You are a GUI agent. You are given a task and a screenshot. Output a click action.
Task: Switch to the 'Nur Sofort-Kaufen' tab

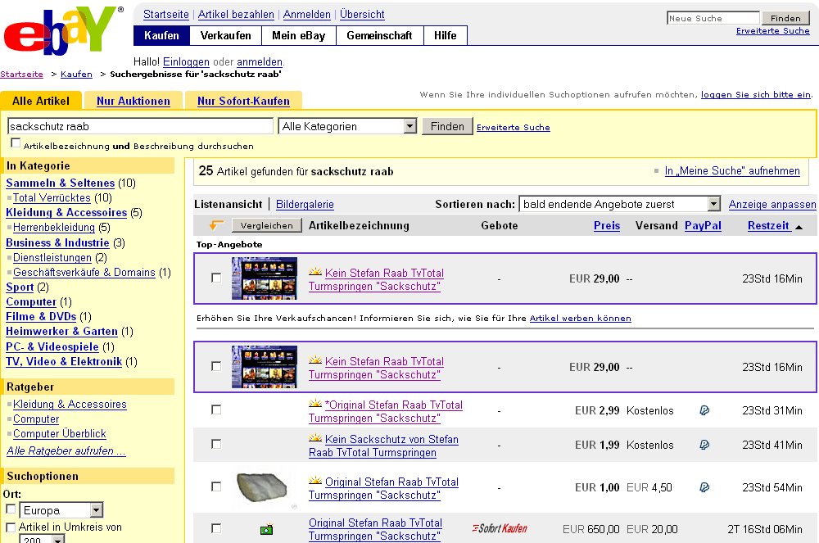click(243, 102)
